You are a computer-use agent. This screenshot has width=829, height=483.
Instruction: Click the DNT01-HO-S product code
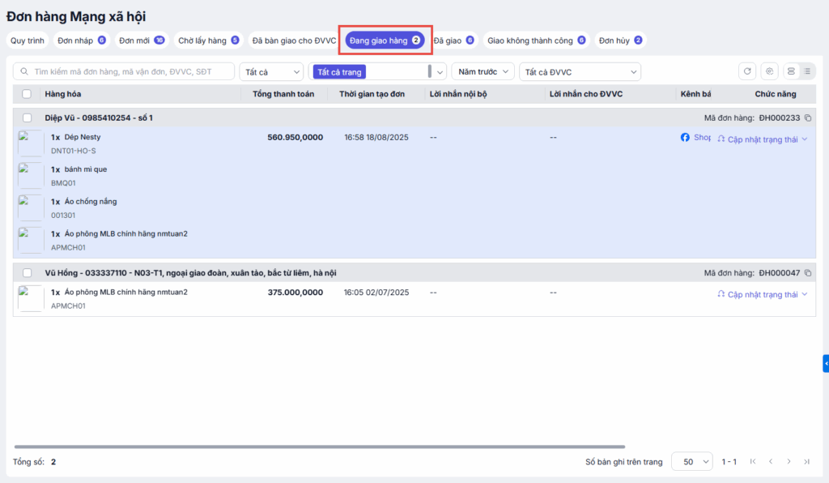tap(74, 151)
